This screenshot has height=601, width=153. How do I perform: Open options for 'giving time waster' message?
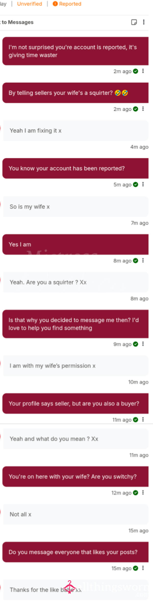[x=143, y=71]
